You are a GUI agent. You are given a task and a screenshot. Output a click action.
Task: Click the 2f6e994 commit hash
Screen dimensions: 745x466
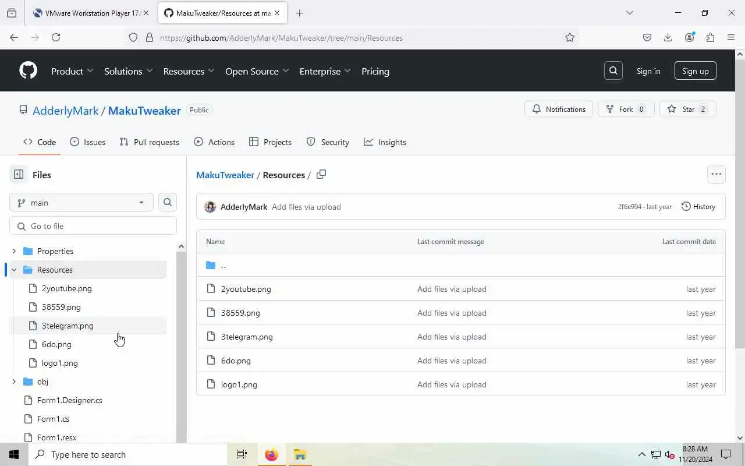(x=630, y=207)
